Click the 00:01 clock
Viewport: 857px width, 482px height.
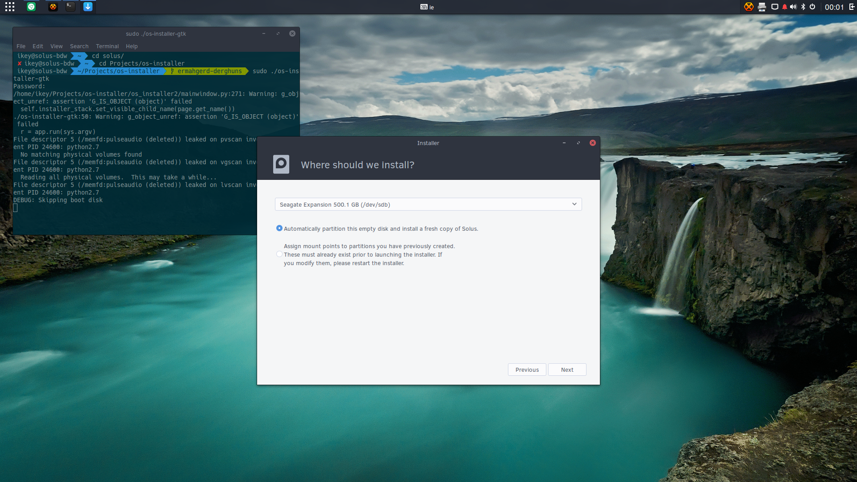[834, 7]
